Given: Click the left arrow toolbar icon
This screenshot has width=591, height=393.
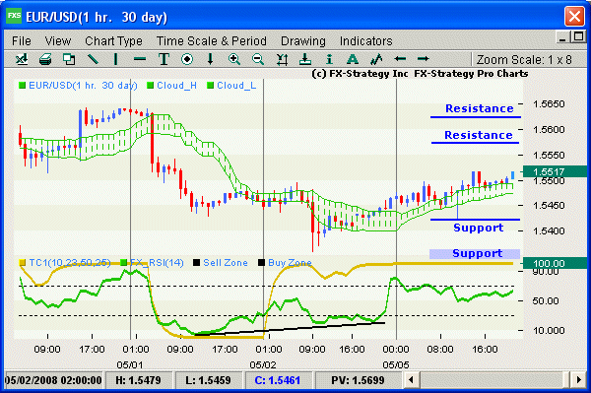Looking at the screenshot, I should point(400,59).
